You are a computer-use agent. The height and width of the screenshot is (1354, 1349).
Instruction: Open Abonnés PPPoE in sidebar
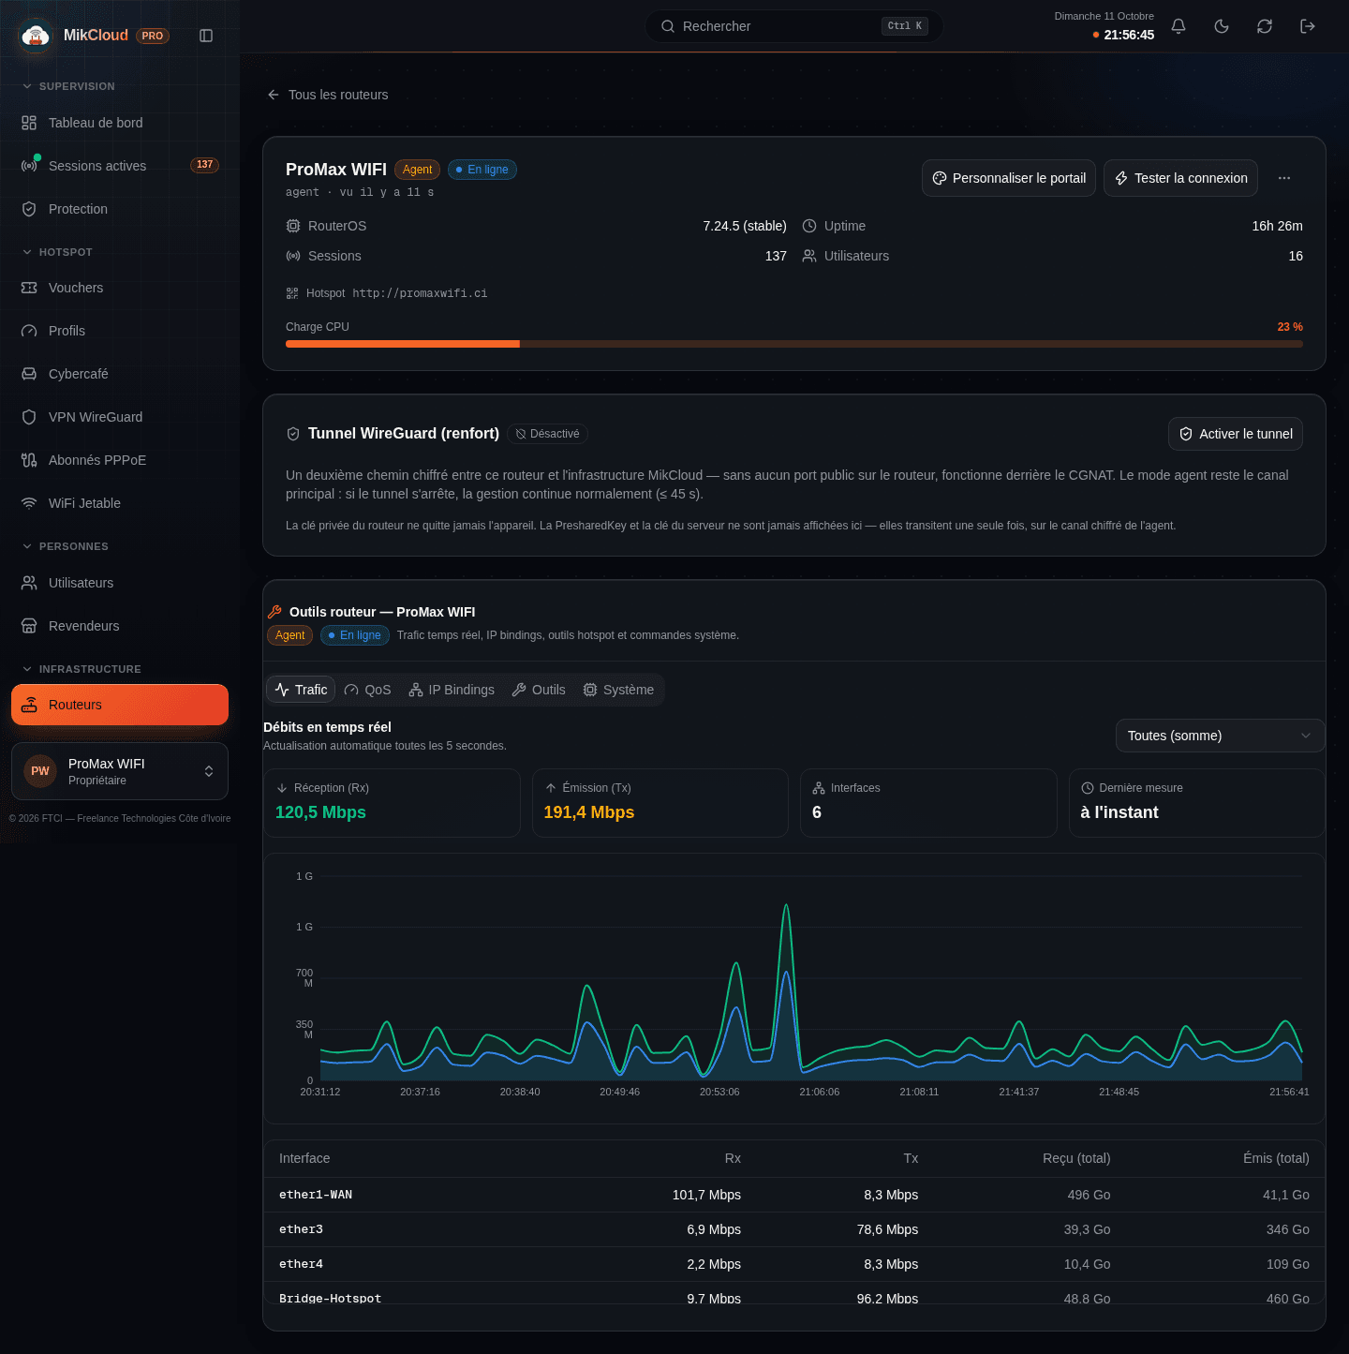coord(120,460)
